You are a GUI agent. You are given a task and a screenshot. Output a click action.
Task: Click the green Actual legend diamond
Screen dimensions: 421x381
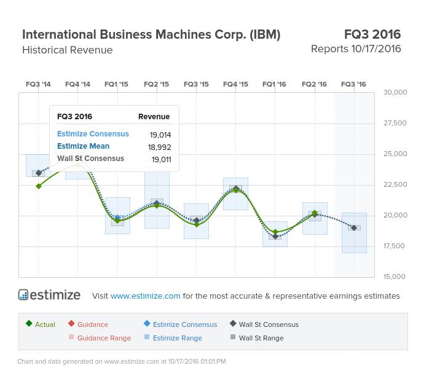[x=29, y=323]
